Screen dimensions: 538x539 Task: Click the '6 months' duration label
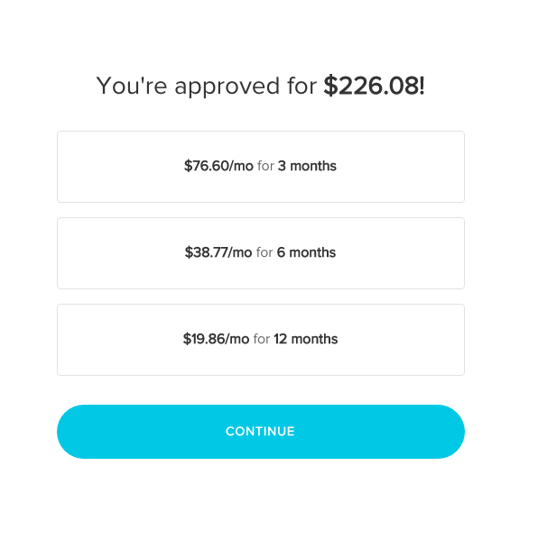click(306, 252)
